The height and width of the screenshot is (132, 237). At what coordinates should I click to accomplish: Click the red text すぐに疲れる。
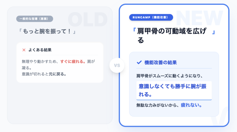[73, 61]
